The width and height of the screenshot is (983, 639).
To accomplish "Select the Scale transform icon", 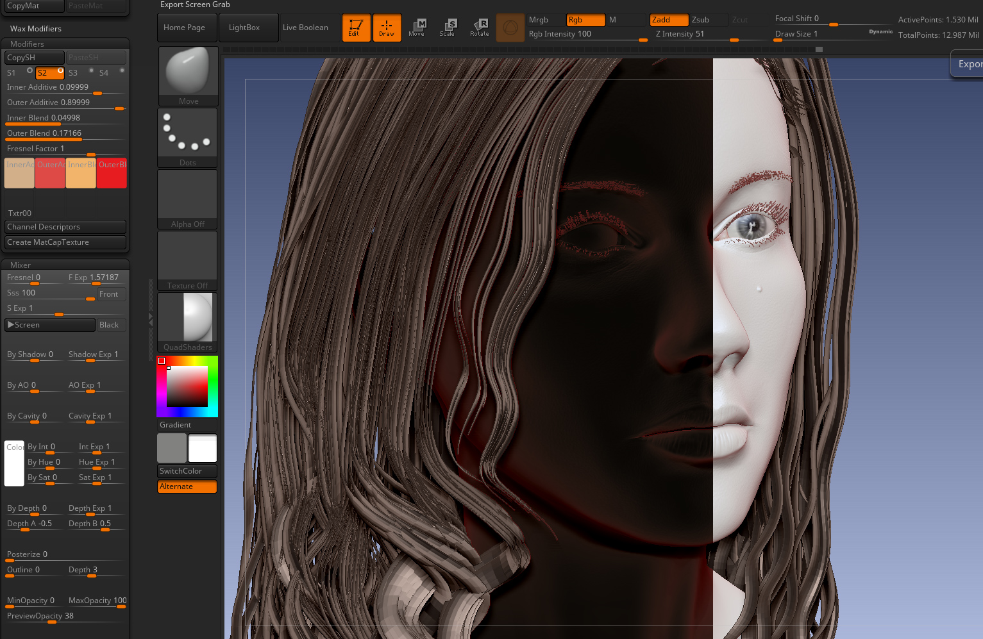I will coord(448,28).
